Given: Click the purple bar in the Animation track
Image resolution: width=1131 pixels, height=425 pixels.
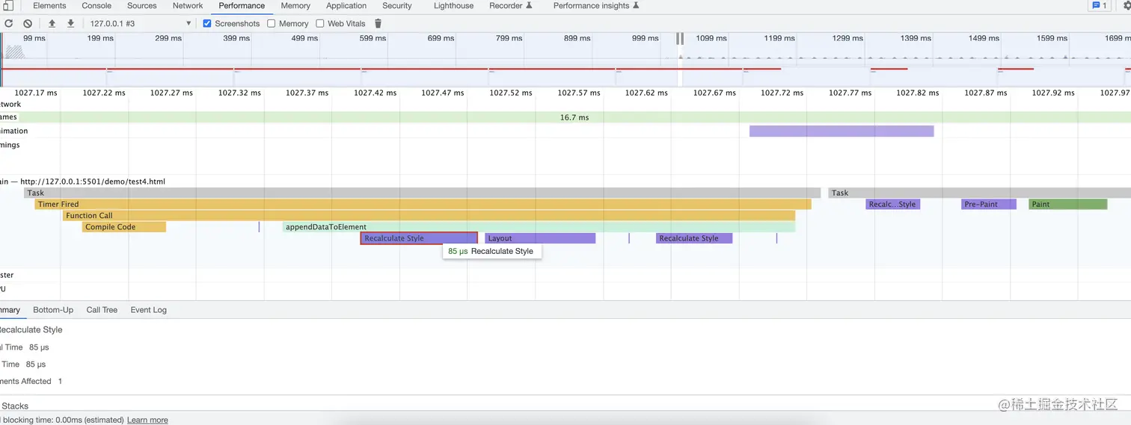Looking at the screenshot, I should click(x=842, y=131).
